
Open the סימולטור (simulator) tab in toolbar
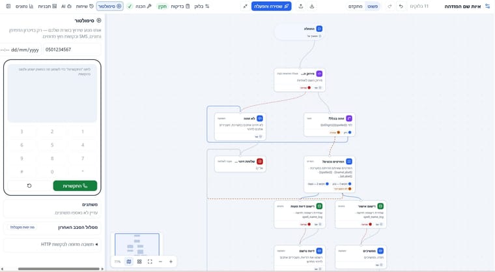pos(109,6)
